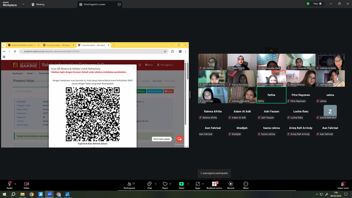Click hasna rahma participant tile
The height and width of the screenshot is (198, 352).
271,128
